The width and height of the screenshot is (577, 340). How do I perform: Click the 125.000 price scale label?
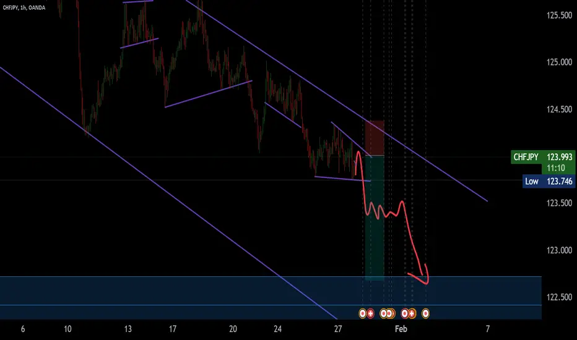tap(559, 62)
